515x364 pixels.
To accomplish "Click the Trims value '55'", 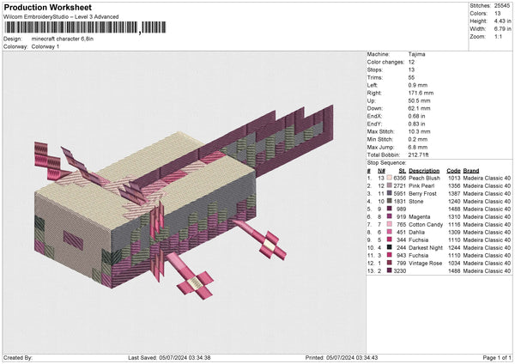I will [411, 77].
